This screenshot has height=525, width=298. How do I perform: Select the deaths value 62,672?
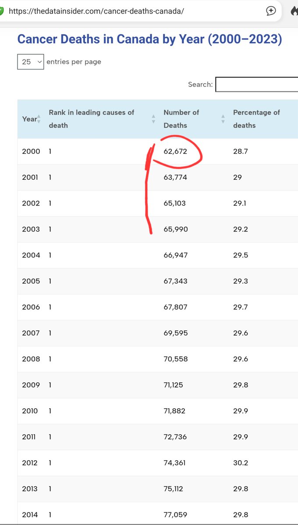[175, 151]
